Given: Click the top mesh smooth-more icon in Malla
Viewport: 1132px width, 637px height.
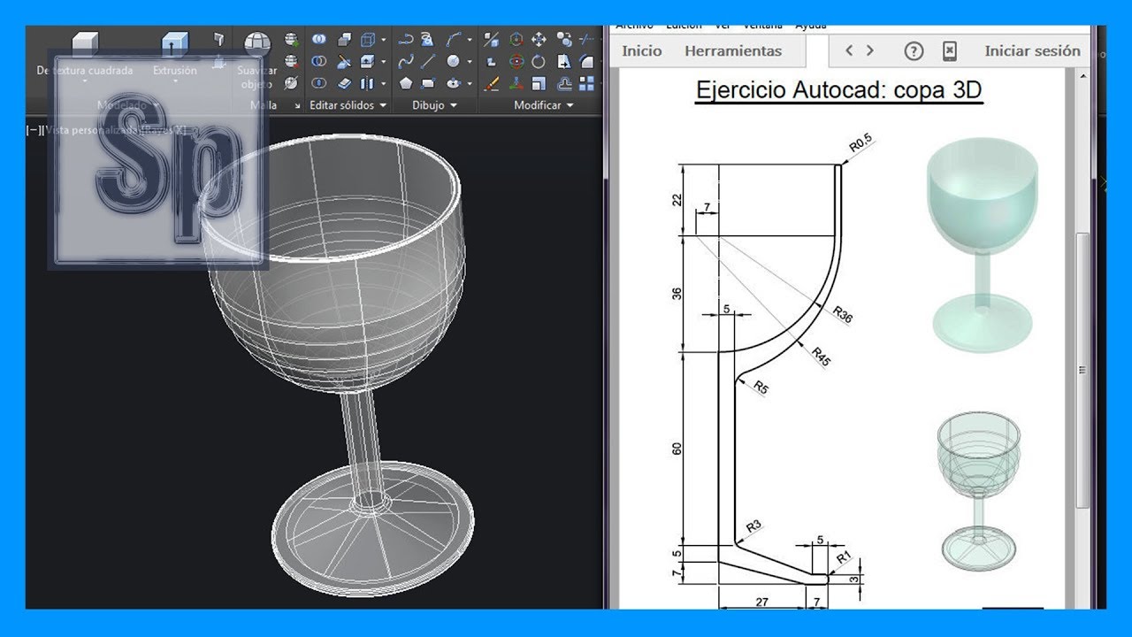Looking at the screenshot, I should (292, 40).
